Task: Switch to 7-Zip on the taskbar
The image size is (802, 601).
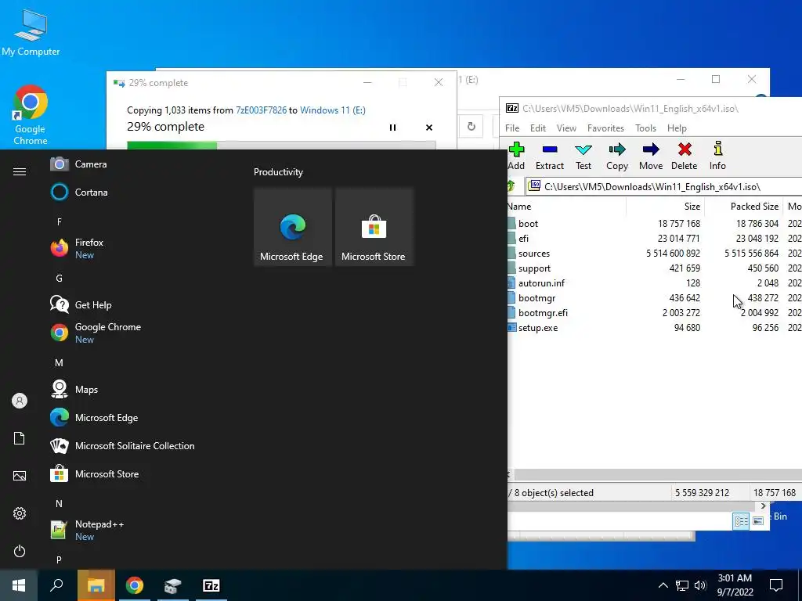Action: click(x=211, y=585)
